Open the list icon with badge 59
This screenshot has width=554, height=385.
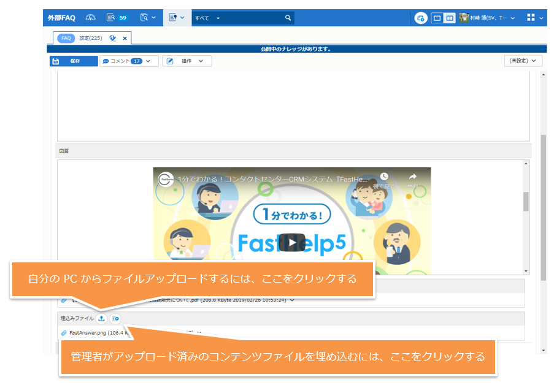116,18
